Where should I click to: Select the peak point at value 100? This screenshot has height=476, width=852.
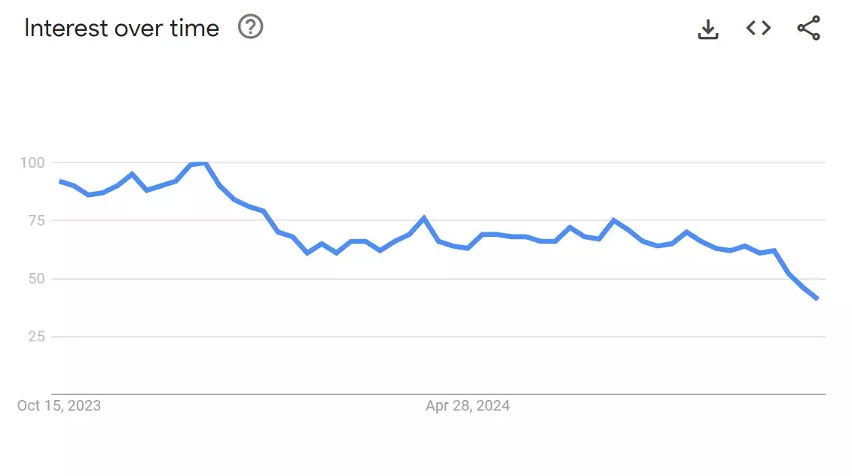coord(197,162)
